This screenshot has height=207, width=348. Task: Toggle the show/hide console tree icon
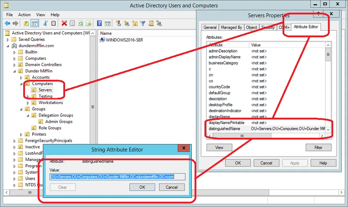click(35, 23)
